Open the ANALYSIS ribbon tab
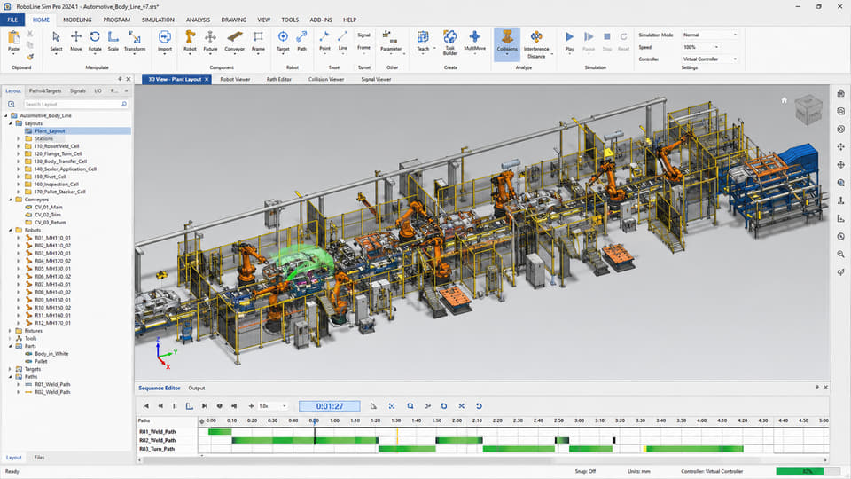 (198, 20)
